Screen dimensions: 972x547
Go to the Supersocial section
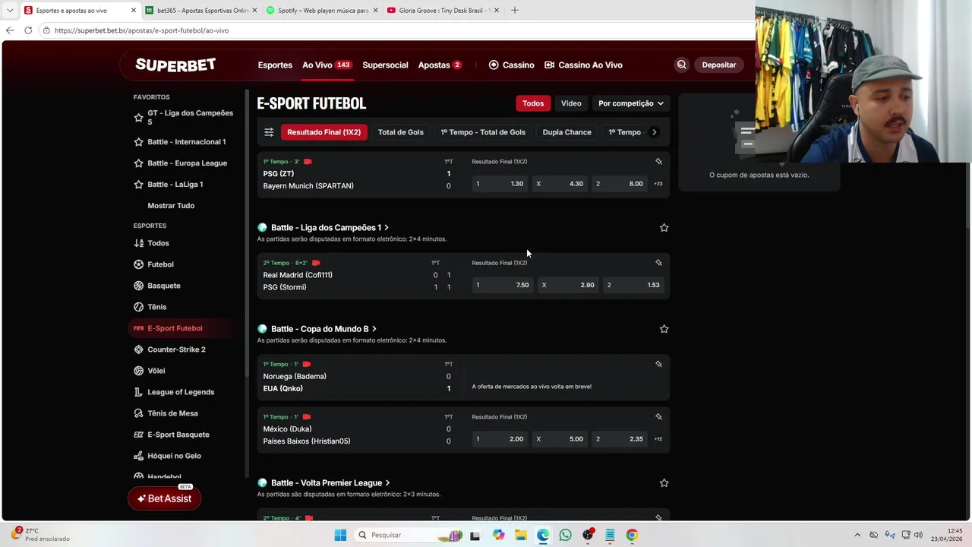385,65
